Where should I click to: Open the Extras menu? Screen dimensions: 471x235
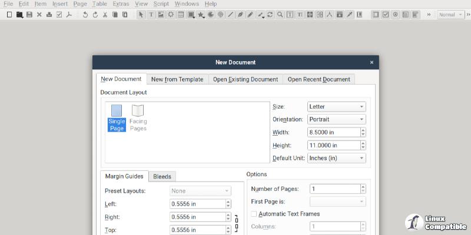coord(121,4)
